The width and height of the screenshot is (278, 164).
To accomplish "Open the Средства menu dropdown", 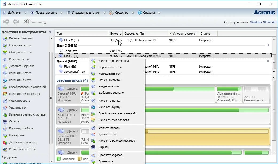I will [x=122, y=13].
